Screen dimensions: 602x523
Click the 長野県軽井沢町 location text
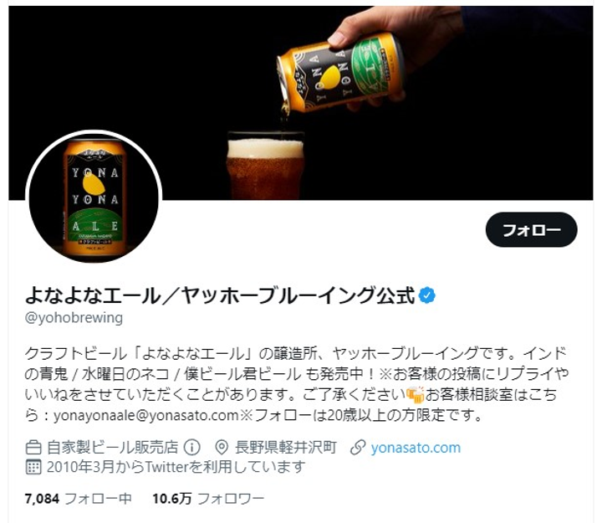click(286, 448)
